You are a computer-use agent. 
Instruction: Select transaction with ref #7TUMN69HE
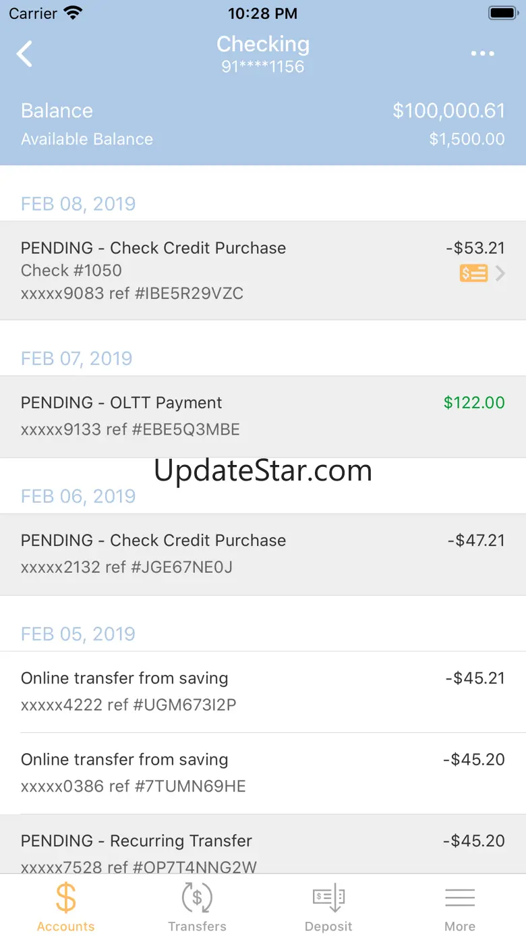coord(263,773)
